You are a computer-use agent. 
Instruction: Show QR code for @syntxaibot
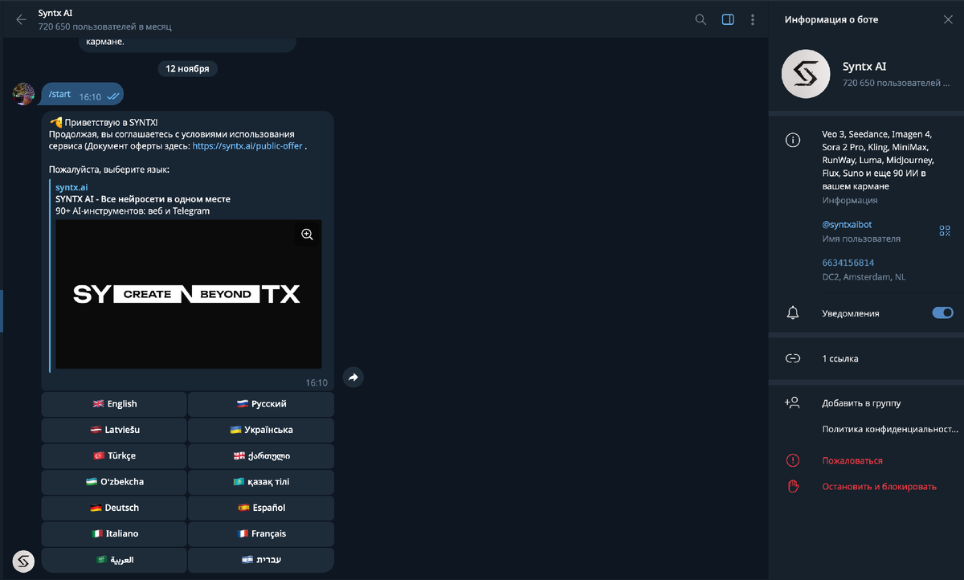coord(945,231)
